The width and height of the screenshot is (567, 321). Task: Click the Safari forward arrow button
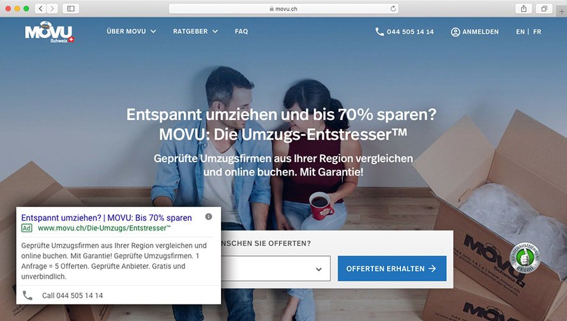point(52,9)
